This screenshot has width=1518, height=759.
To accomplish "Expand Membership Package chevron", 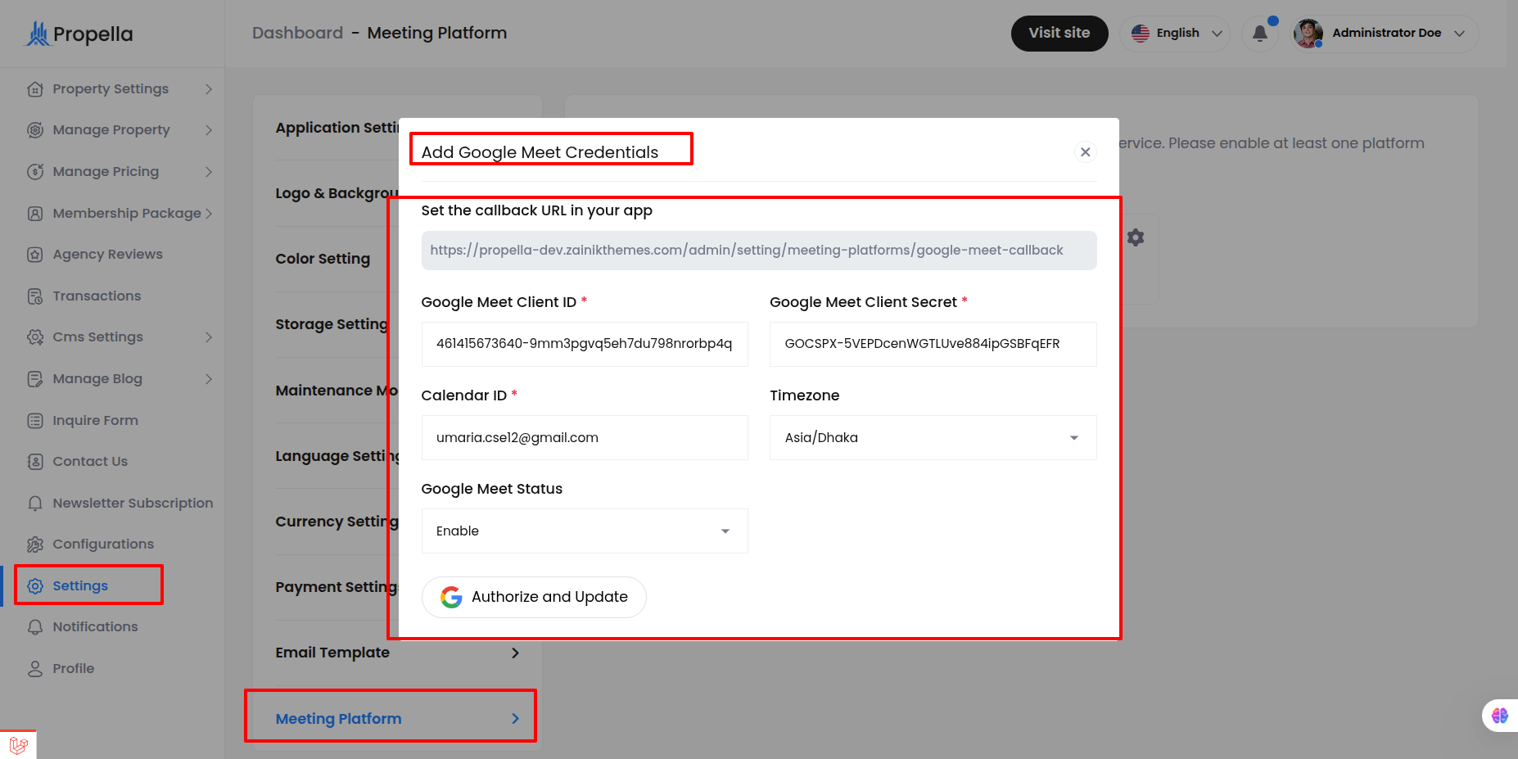I will 209,213.
